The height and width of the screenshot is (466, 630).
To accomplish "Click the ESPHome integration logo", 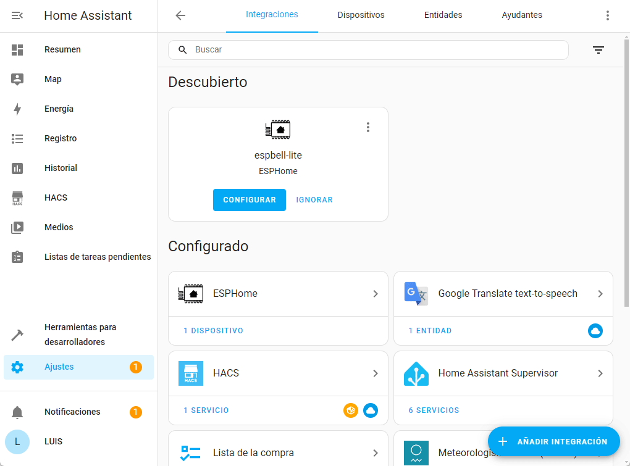I will [191, 294].
